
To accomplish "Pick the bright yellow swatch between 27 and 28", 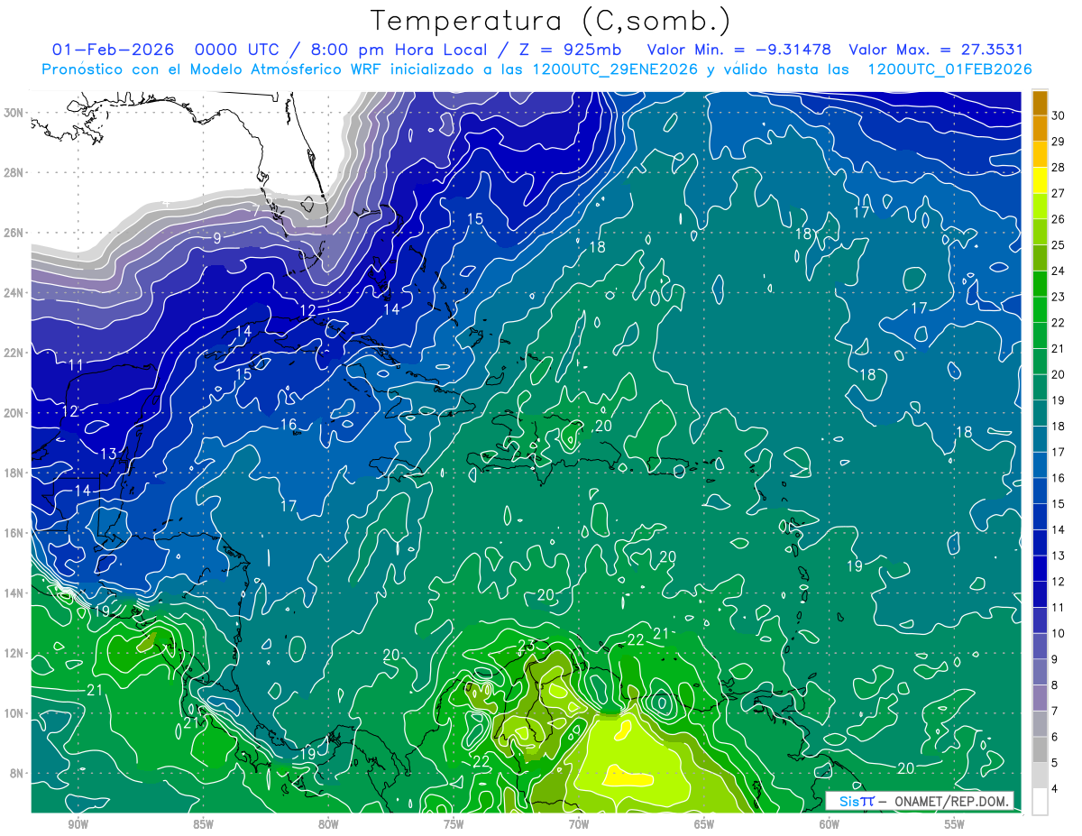I will click(1041, 180).
